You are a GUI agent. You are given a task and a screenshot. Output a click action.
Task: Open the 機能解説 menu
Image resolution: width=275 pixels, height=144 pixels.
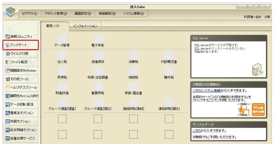[107, 14]
